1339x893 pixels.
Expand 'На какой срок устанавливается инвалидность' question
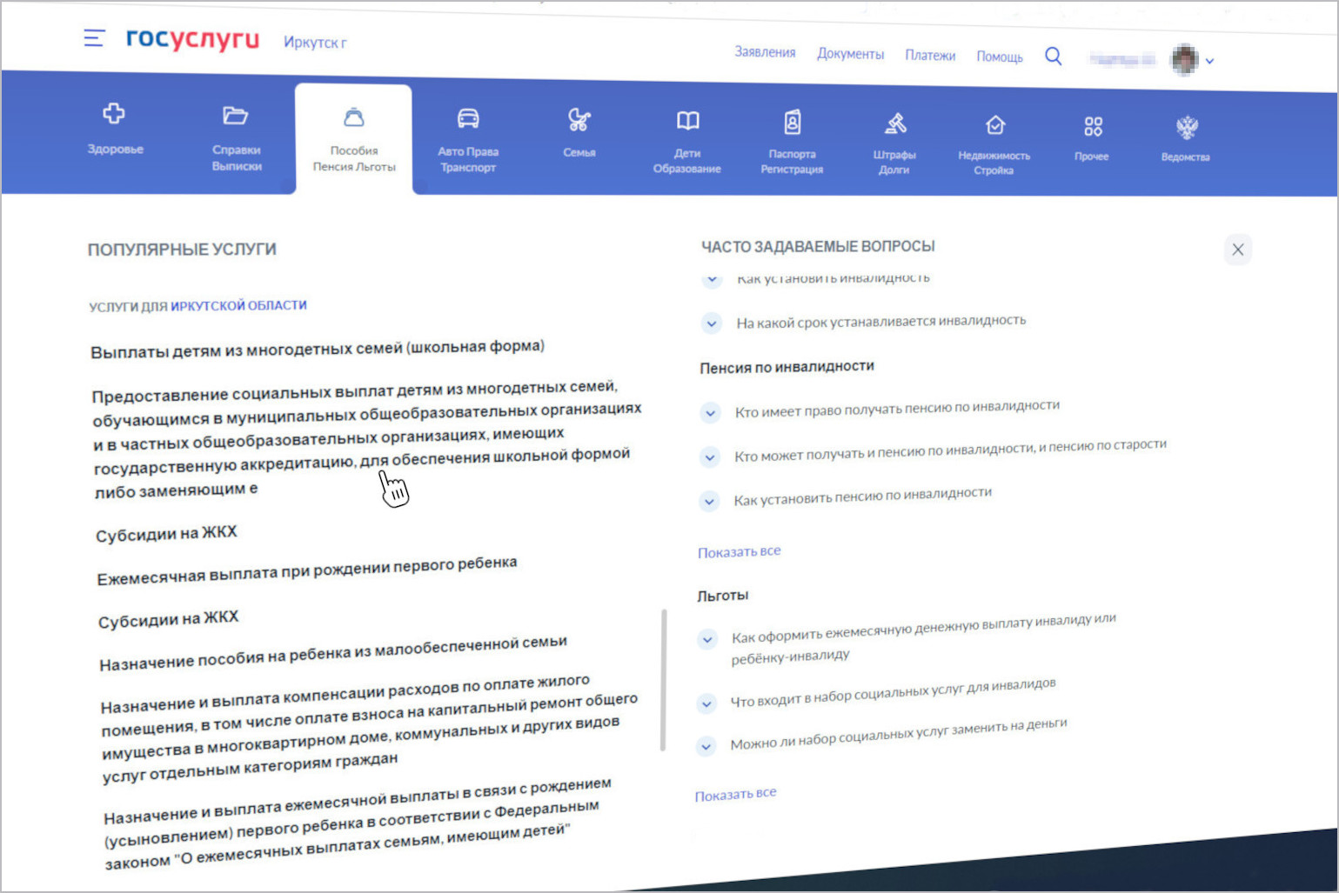click(712, 323)
